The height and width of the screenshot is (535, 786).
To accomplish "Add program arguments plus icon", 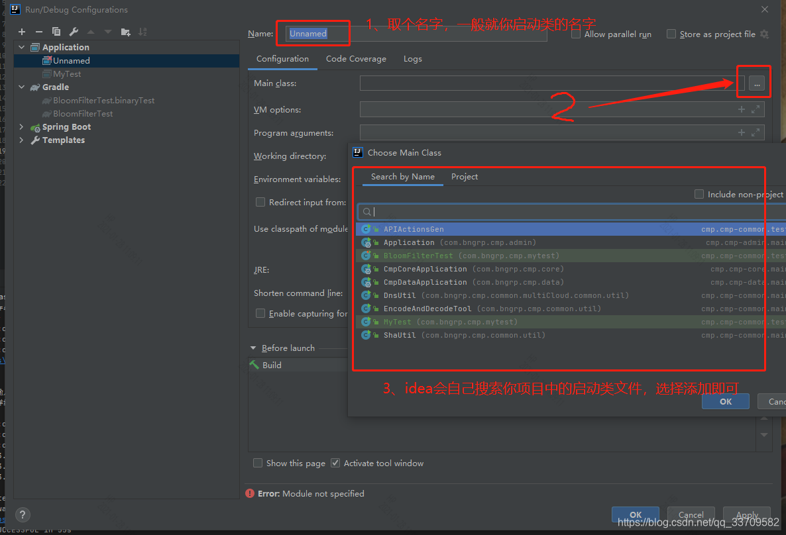I will point(742,132).
